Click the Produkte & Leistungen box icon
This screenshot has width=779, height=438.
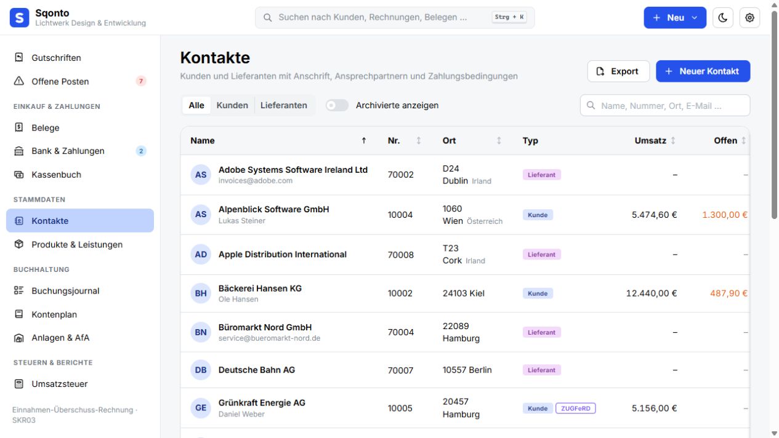point(19,244)
